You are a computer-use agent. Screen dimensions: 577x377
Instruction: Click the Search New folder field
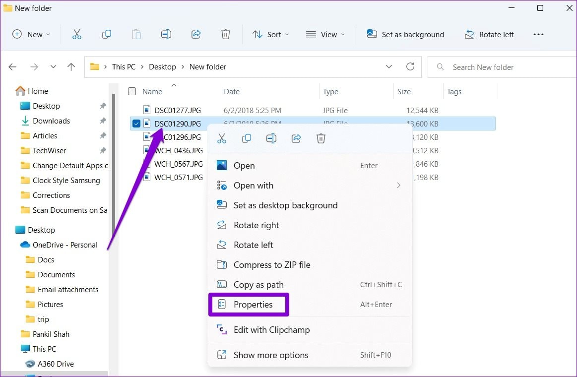[x=503, y=67]
